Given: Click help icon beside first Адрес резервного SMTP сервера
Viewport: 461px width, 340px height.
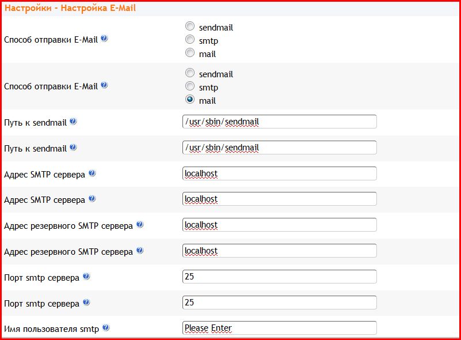Looking at the screenshot, I should 140,225.
